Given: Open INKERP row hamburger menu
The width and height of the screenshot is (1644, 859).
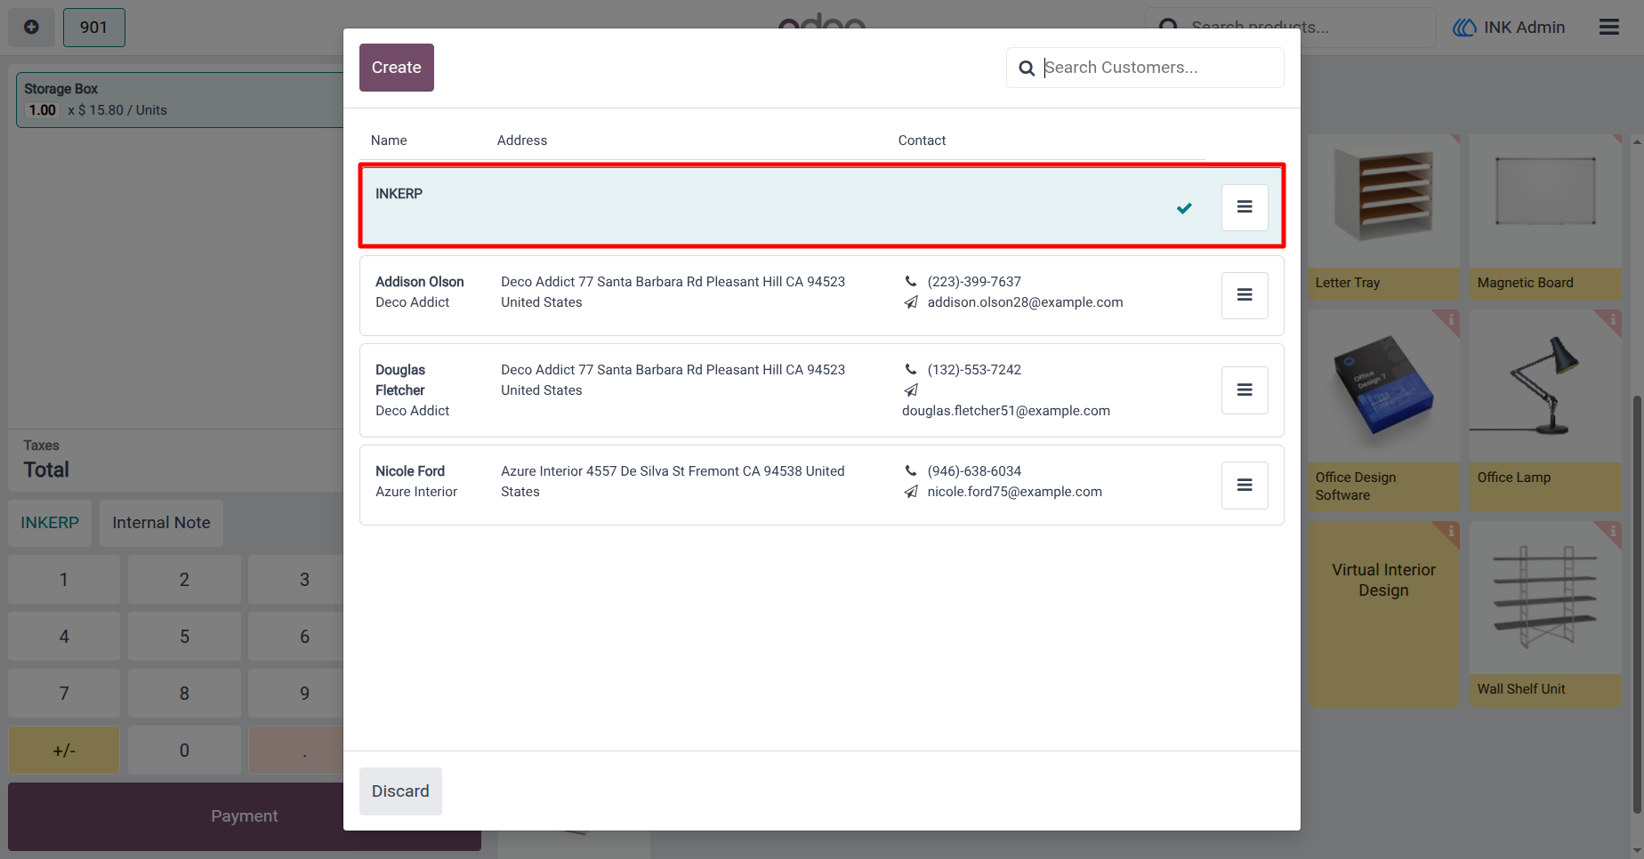Looking at the screenshot, I should (1245, 207).
